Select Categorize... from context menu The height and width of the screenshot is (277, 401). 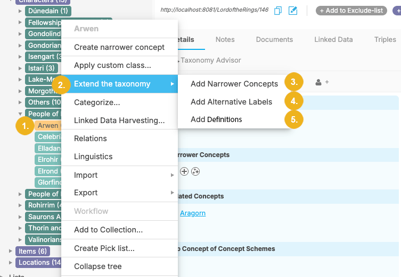pyautogui.click(x=119, y=102)
